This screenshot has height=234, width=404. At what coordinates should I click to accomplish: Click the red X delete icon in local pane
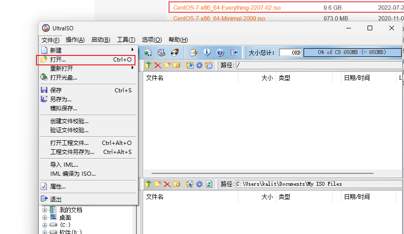coord(167,184)
